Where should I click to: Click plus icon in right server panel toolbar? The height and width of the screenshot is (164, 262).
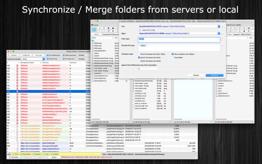(253, 28)
